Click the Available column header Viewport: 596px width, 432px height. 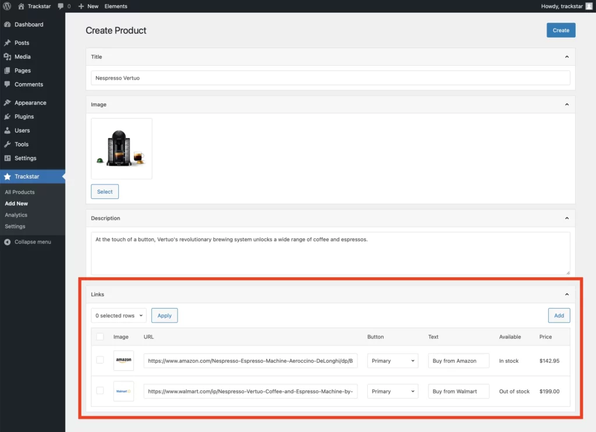(510, 337)
